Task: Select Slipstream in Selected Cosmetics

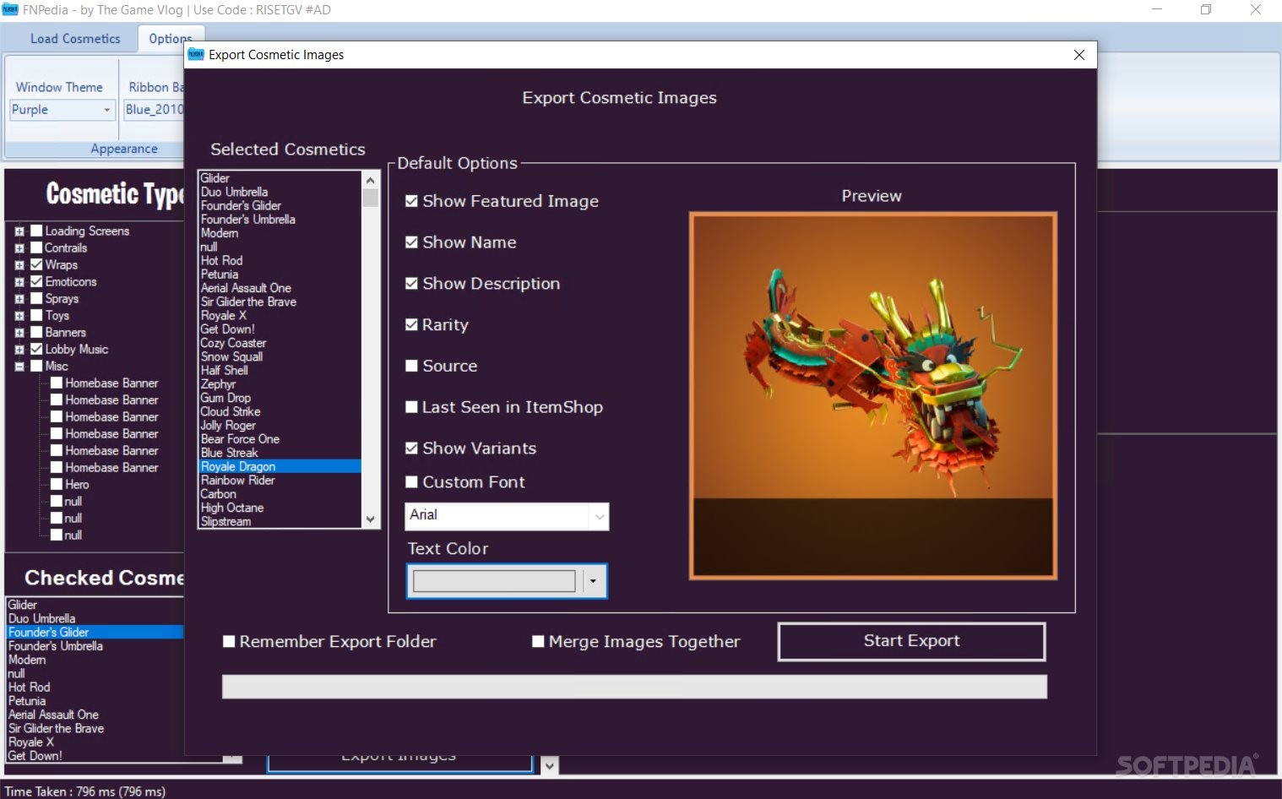Action: 280,521
